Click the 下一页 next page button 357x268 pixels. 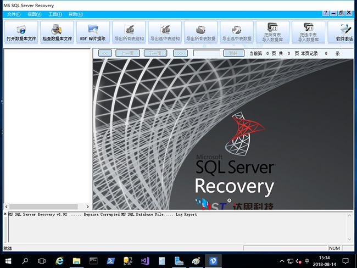[x=155, y=53]
